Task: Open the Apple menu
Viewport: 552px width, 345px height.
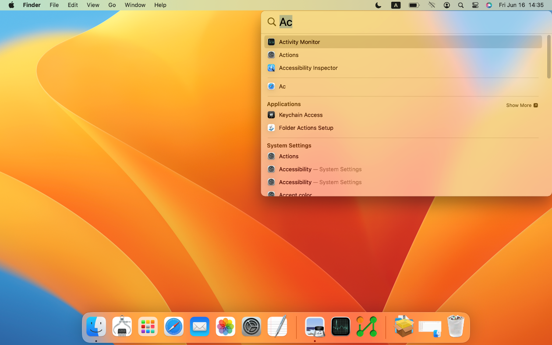Action: coord(11,5)
